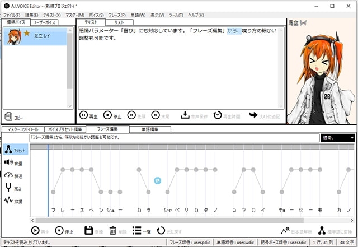358x247 pixels.
Task: Select the 抑揚 intonation edit mode
Action: (13, 201)
